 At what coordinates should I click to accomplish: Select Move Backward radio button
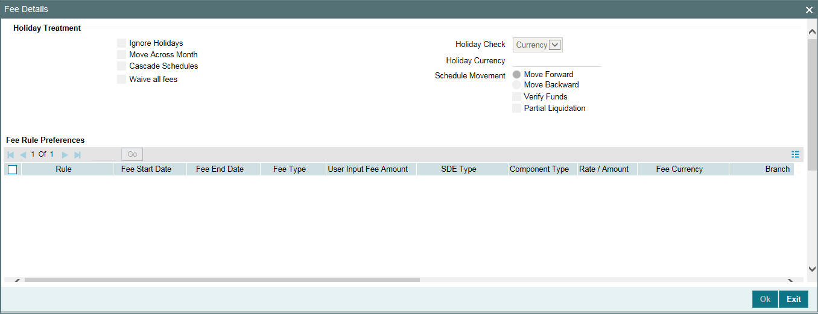[x=517, y=85]
